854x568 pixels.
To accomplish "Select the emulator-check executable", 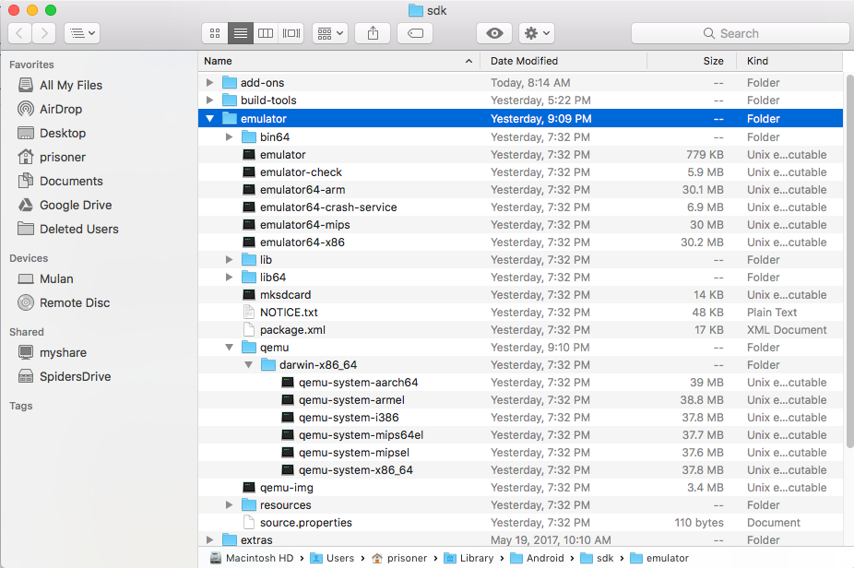I will [x=520, y=172].
